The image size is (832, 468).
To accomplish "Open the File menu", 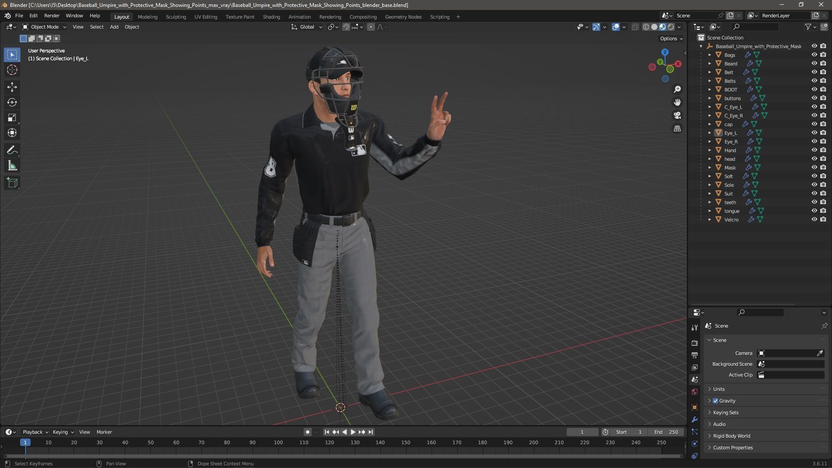I will (19, 16).
